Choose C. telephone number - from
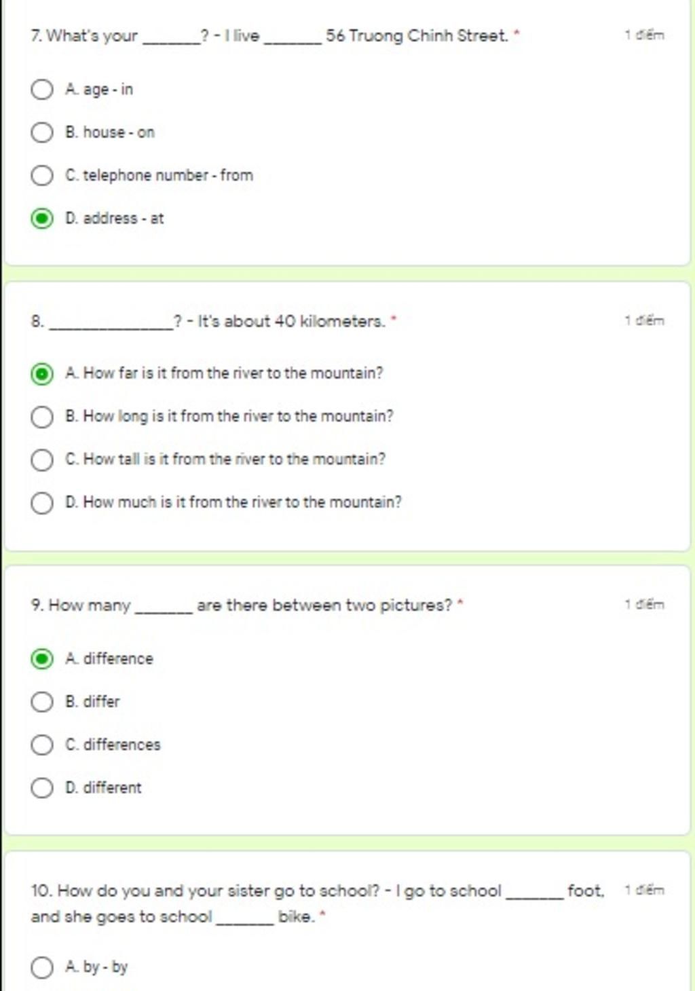The width and height of the screenshot is (695, 991). tap(42, 175)
